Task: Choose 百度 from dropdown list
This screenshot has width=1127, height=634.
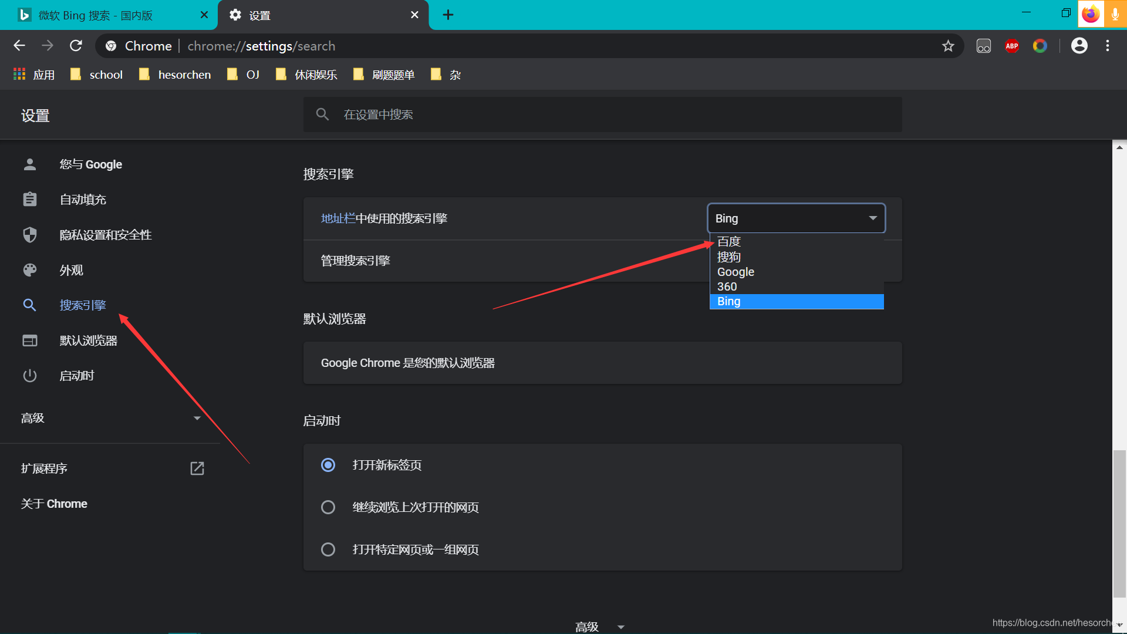Action: click(x=797, y=241)
